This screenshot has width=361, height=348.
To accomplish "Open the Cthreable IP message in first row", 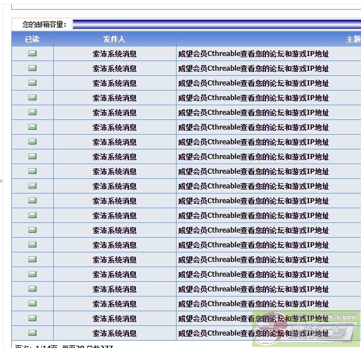I will point(253,54).
